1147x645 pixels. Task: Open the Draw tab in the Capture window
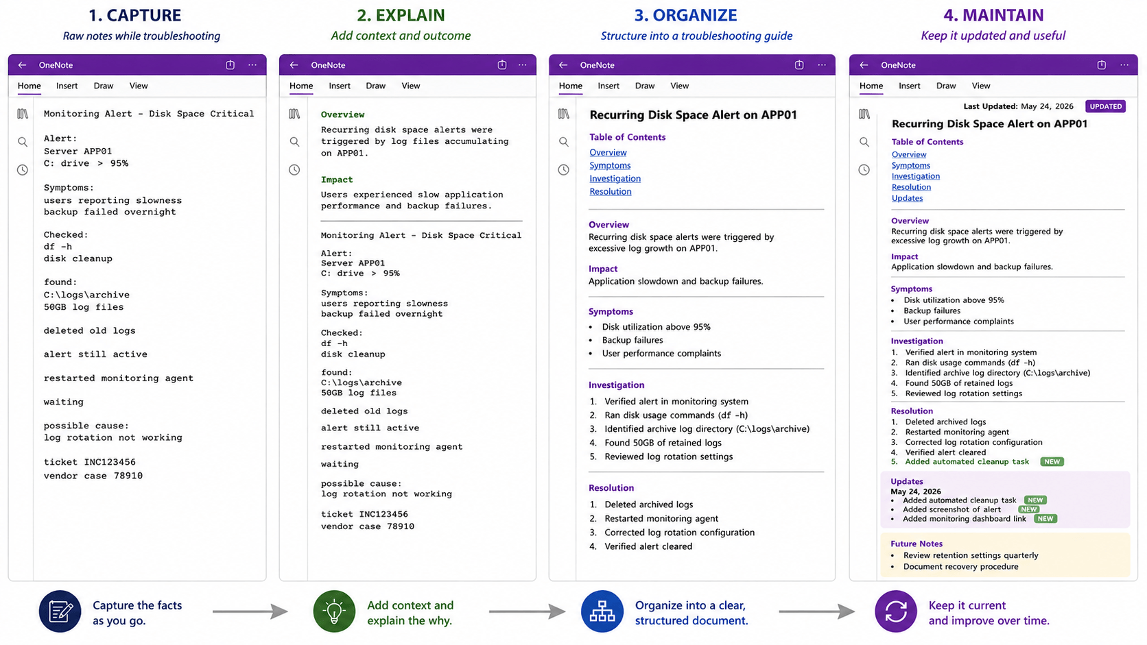(104, 86)
